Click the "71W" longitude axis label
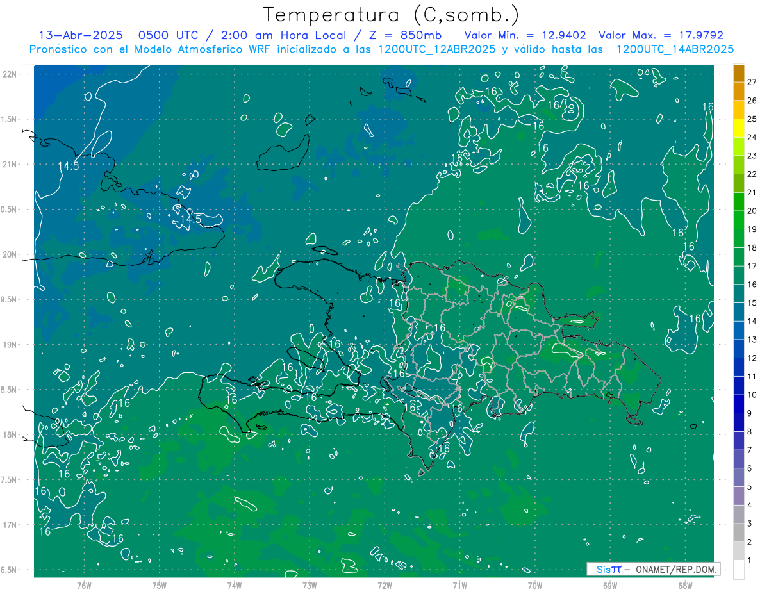This screenshot has height=594, width=769. click(459, 586)
